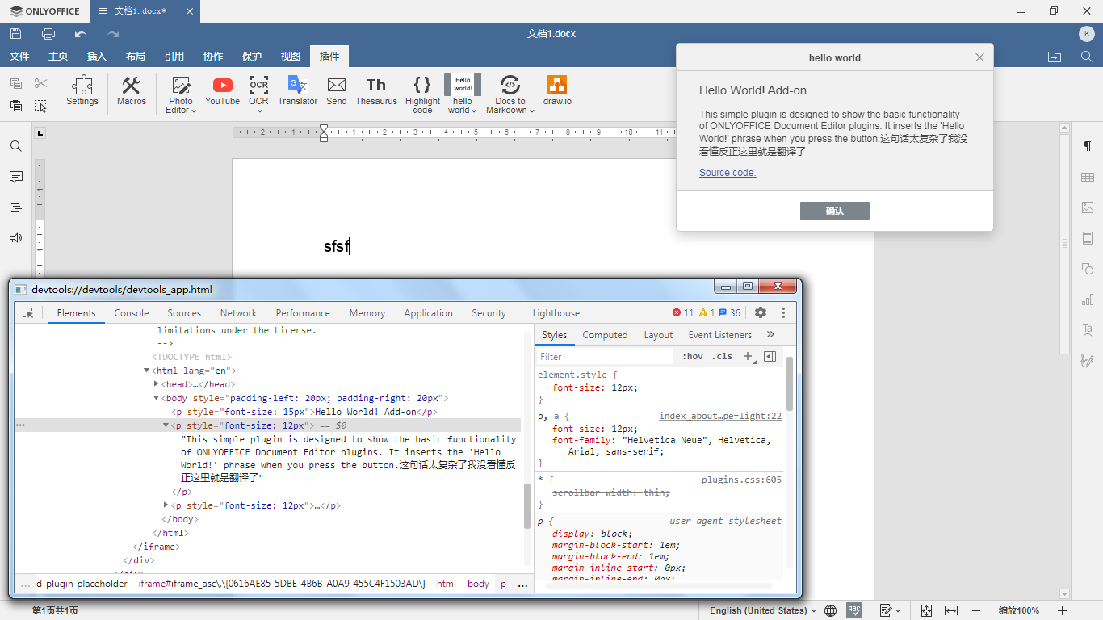Open plugins.css:605 source link

tap(741, 480)
